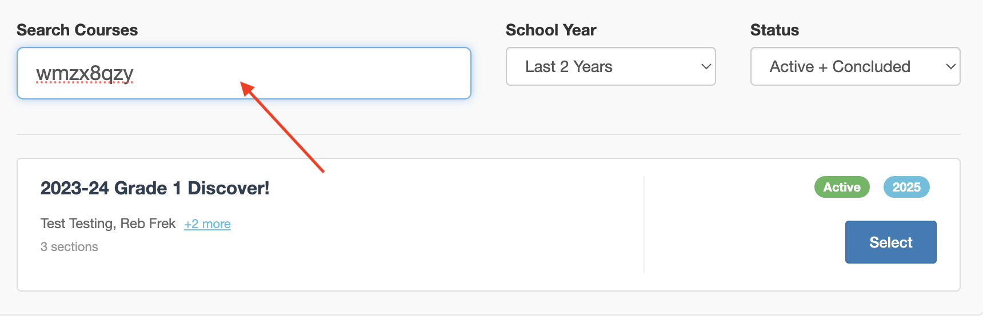Image resolution: width=983 pixels, height=319 pixels.
Task: Click the "2023-24 Grade 1 Discover!" course title
Action: pos(155,188)
